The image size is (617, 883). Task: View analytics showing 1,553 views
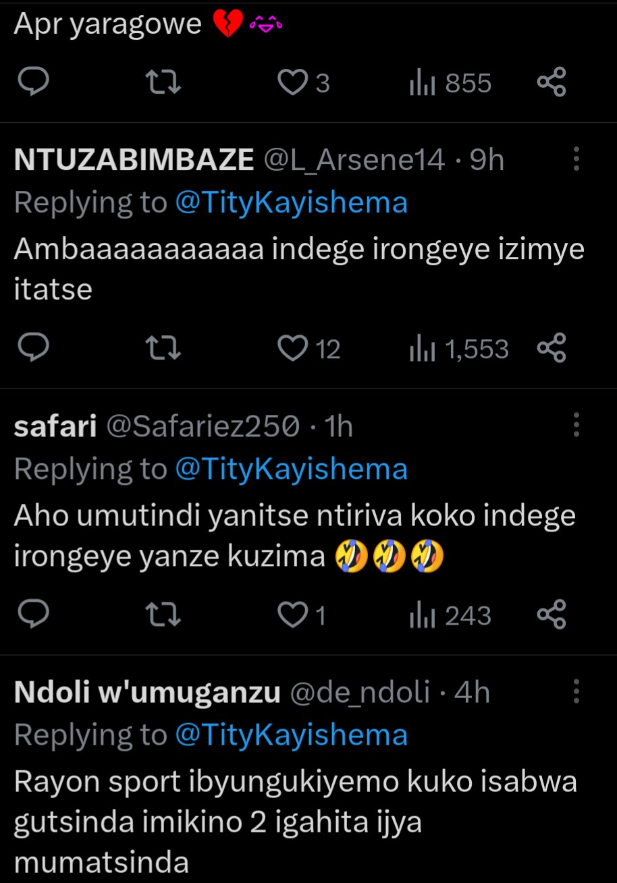[459, 349]
